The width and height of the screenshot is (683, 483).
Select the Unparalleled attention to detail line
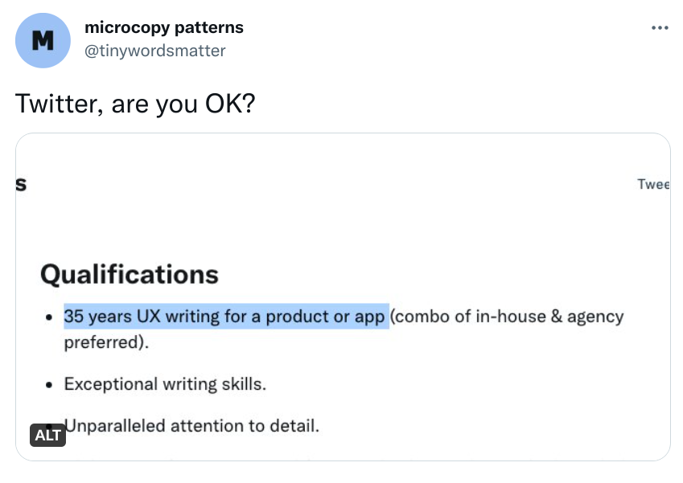191,426
